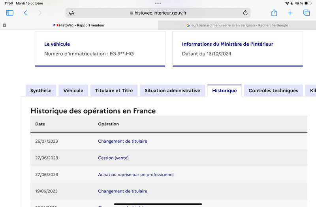Click Informations du Ministère de l'Intérieur title
Viewport: 316px width, 207px height.
(x=228, y=44)
